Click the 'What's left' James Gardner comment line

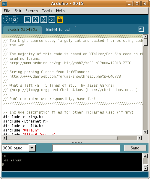[59, 85]
